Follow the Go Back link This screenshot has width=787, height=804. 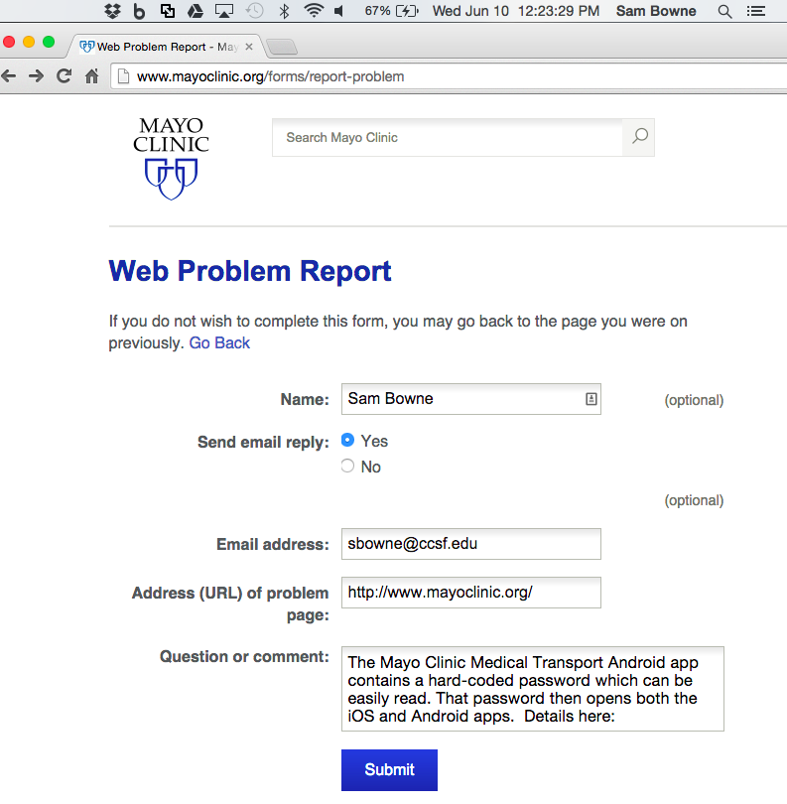pos(219,342)
